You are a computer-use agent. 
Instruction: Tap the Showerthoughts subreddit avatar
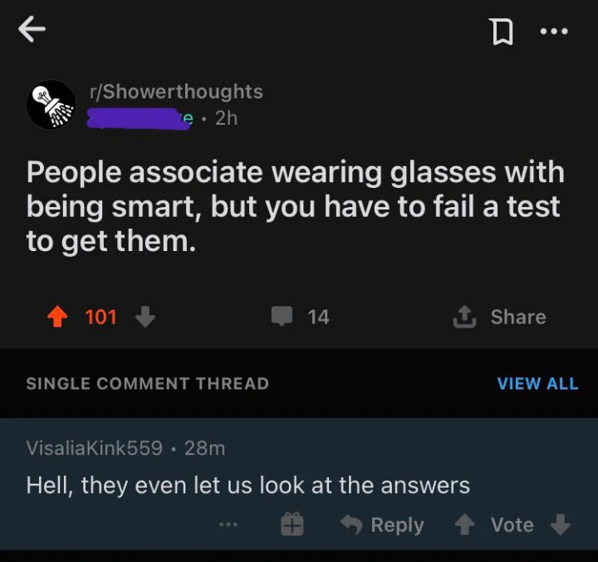pos(51,105)
